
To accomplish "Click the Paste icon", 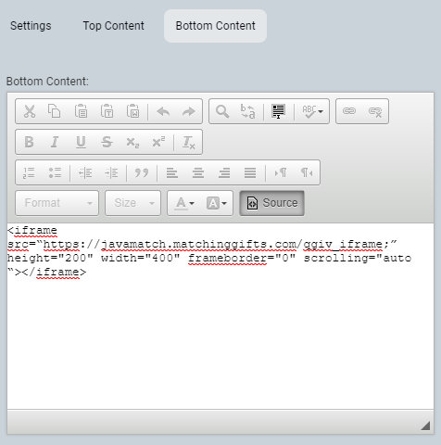I will tap(81, 111).
